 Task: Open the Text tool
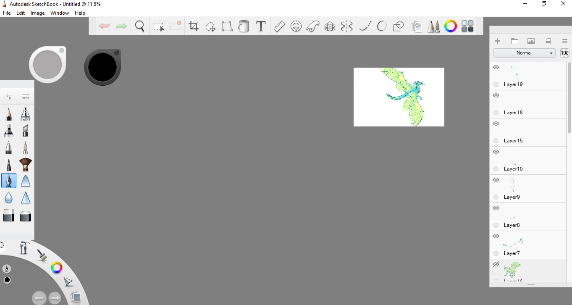(261, 26)
